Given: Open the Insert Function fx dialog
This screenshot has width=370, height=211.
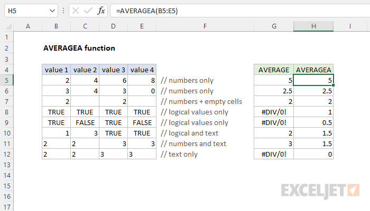Looking at the screenshot, I should pyautogui.click(x=101, y=11).
